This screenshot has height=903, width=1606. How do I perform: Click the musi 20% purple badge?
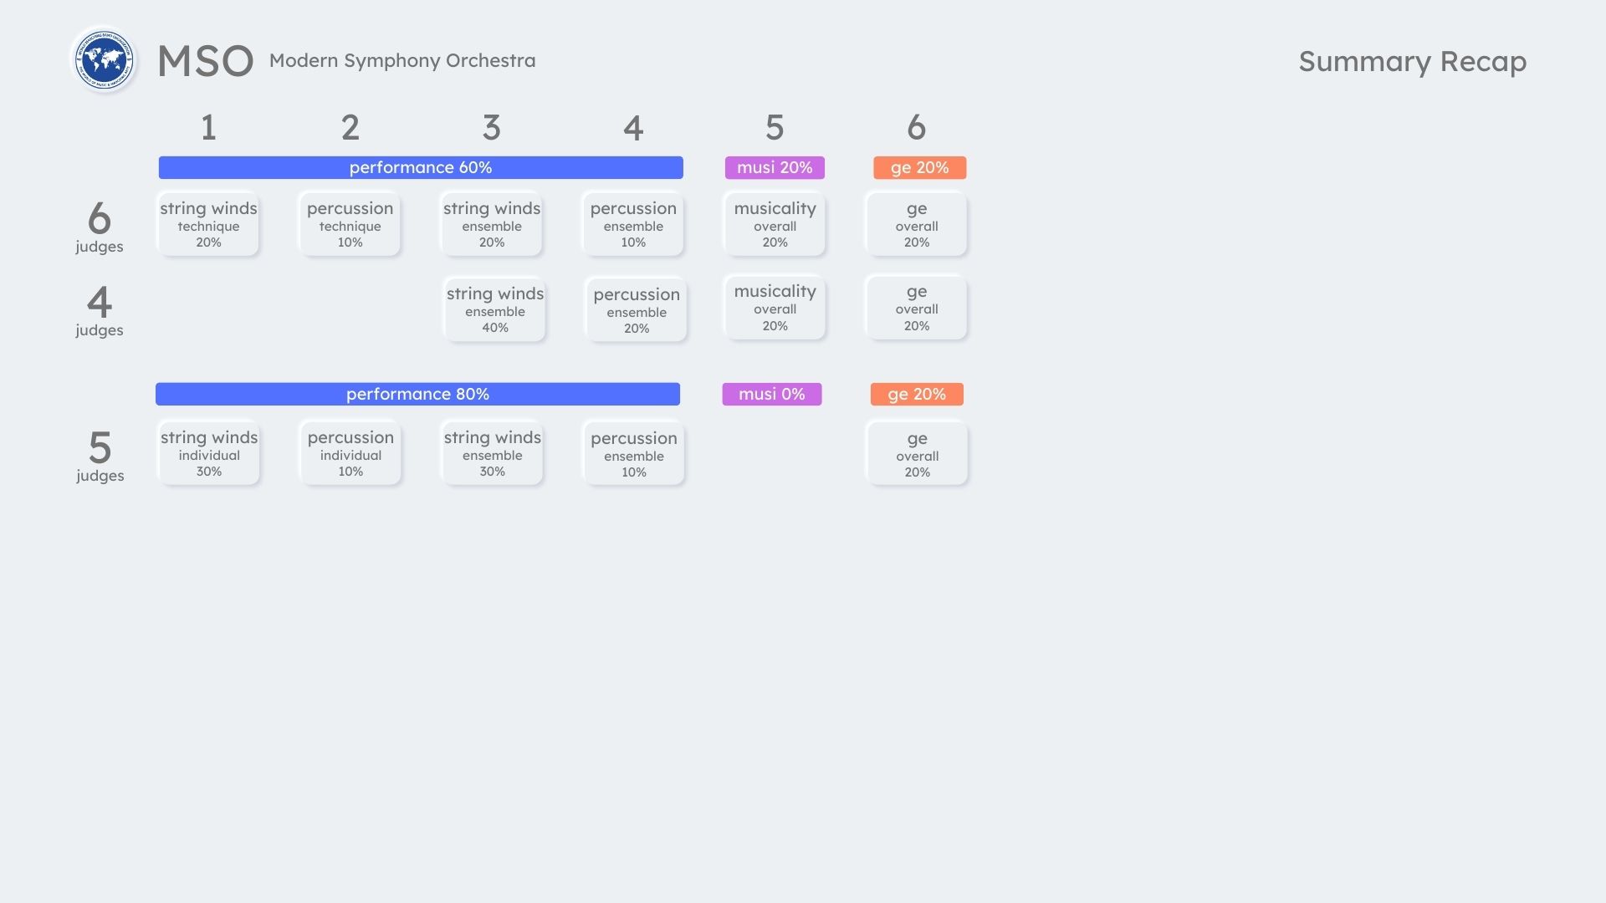coord(775,167)
